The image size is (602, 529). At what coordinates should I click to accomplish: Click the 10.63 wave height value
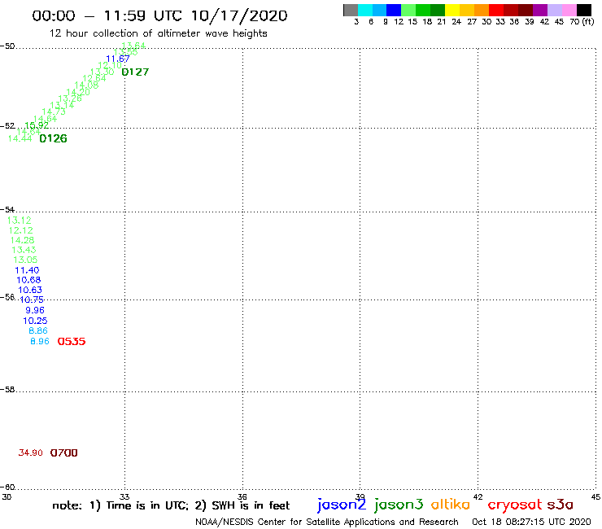[x=30, y=290]
